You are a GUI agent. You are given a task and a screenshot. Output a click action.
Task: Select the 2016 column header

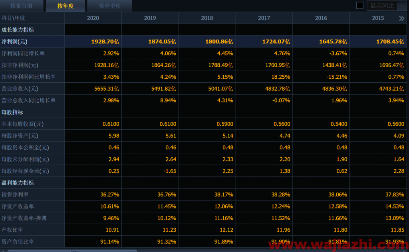321,18
